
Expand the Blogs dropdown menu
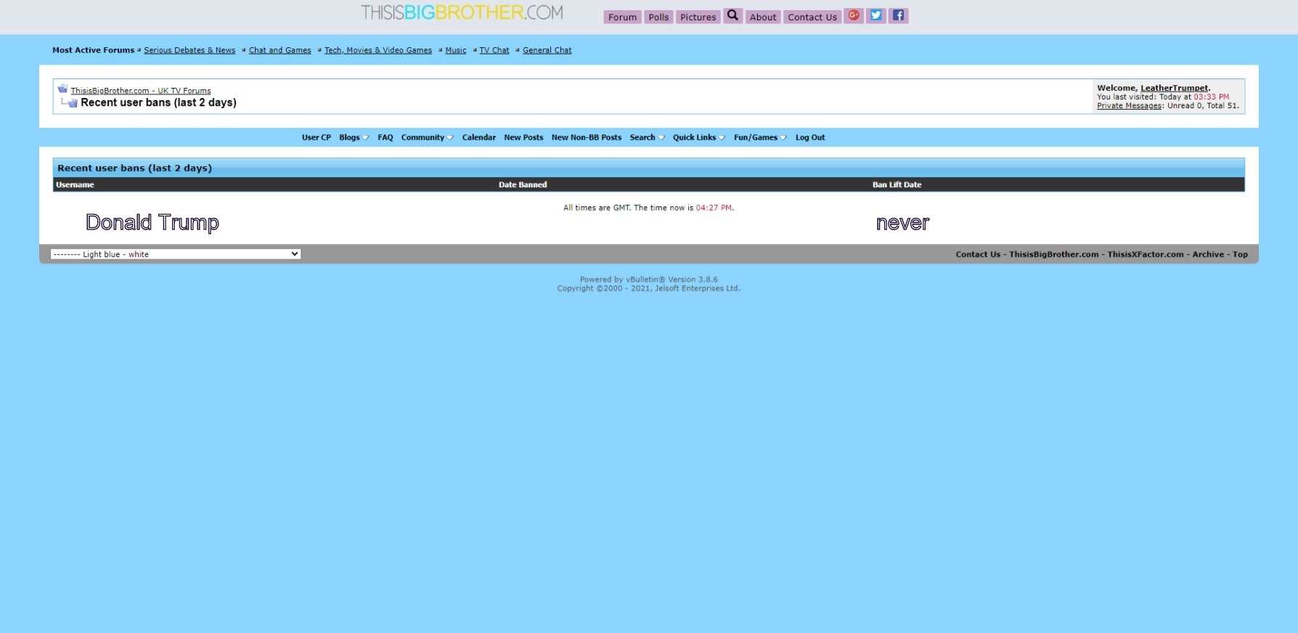point(354,137)
